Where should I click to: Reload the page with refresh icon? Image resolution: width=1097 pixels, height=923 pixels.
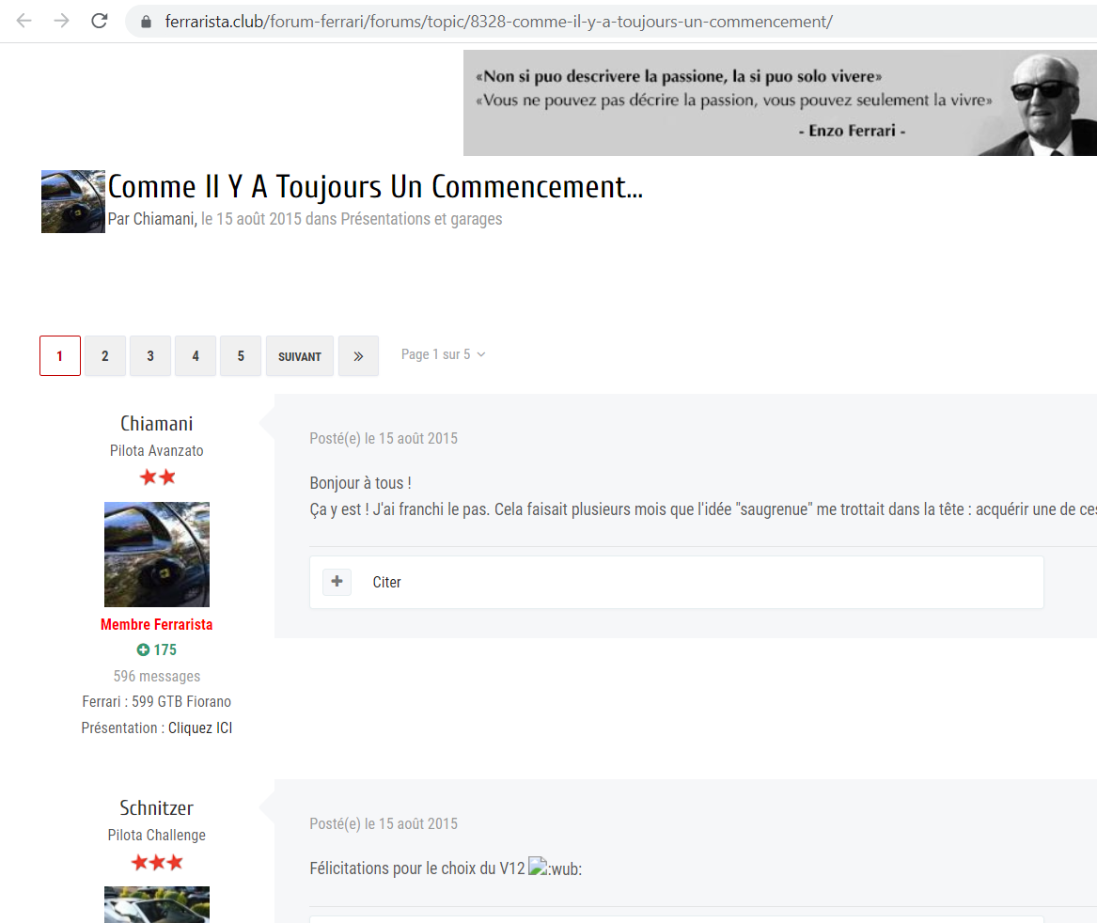click(100, 21)
